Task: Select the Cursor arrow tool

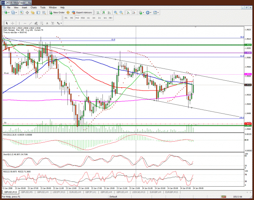Action: [7, 23]
